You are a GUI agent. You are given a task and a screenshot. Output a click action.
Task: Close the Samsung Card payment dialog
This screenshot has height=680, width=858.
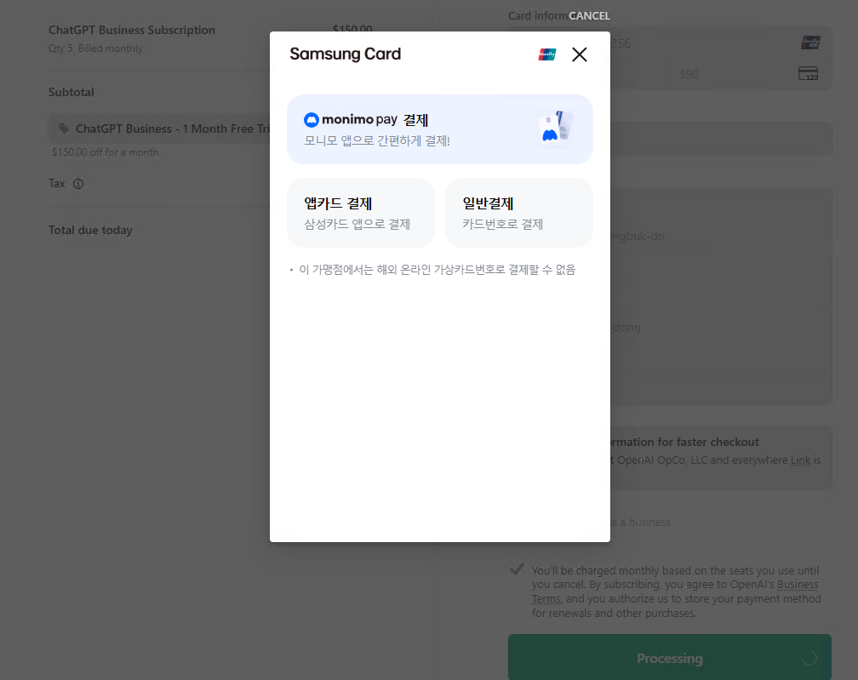pyautogui.click(x=579, y=54)
